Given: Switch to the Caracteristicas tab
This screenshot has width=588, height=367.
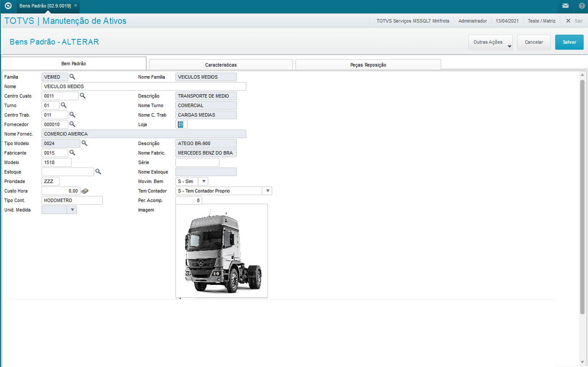Looking at the screenshot, I should click(220, 65).
